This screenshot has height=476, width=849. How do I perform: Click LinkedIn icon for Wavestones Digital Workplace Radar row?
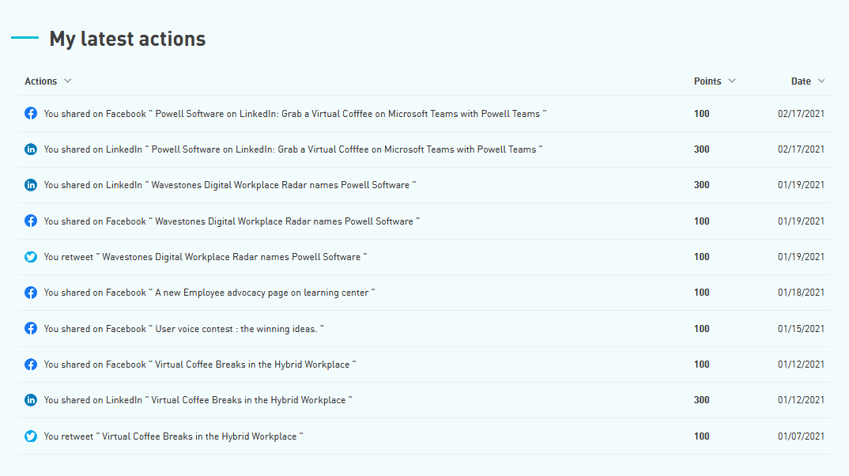(x=31, y=185)
